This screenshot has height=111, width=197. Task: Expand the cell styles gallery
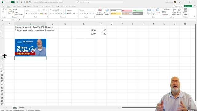point(144,14)
